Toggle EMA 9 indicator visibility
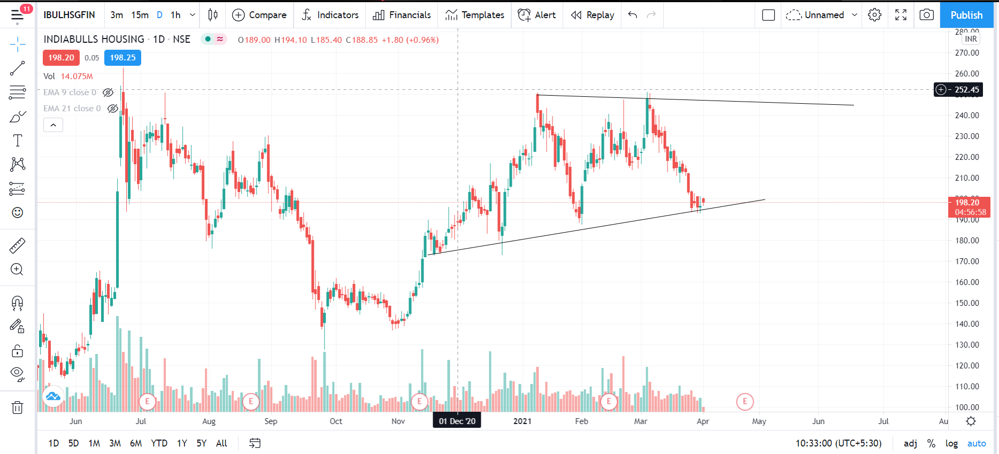The height and width of the screenshot is (454, 999). click(108, 93)
